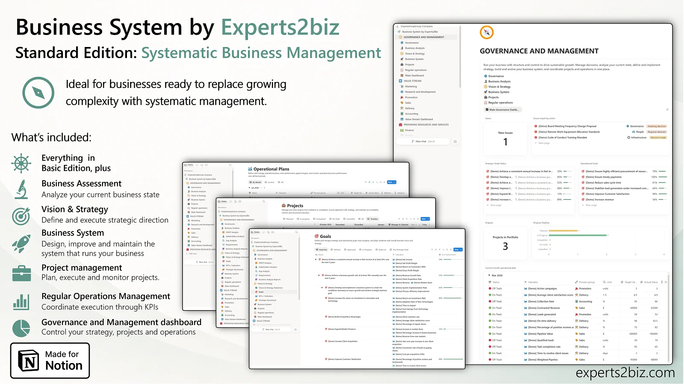The width and height of the screenshot is (684, 384).
Task: Select the By Month tab in Operational Plans
Action: pyautogui.click(x=255, y=182)
